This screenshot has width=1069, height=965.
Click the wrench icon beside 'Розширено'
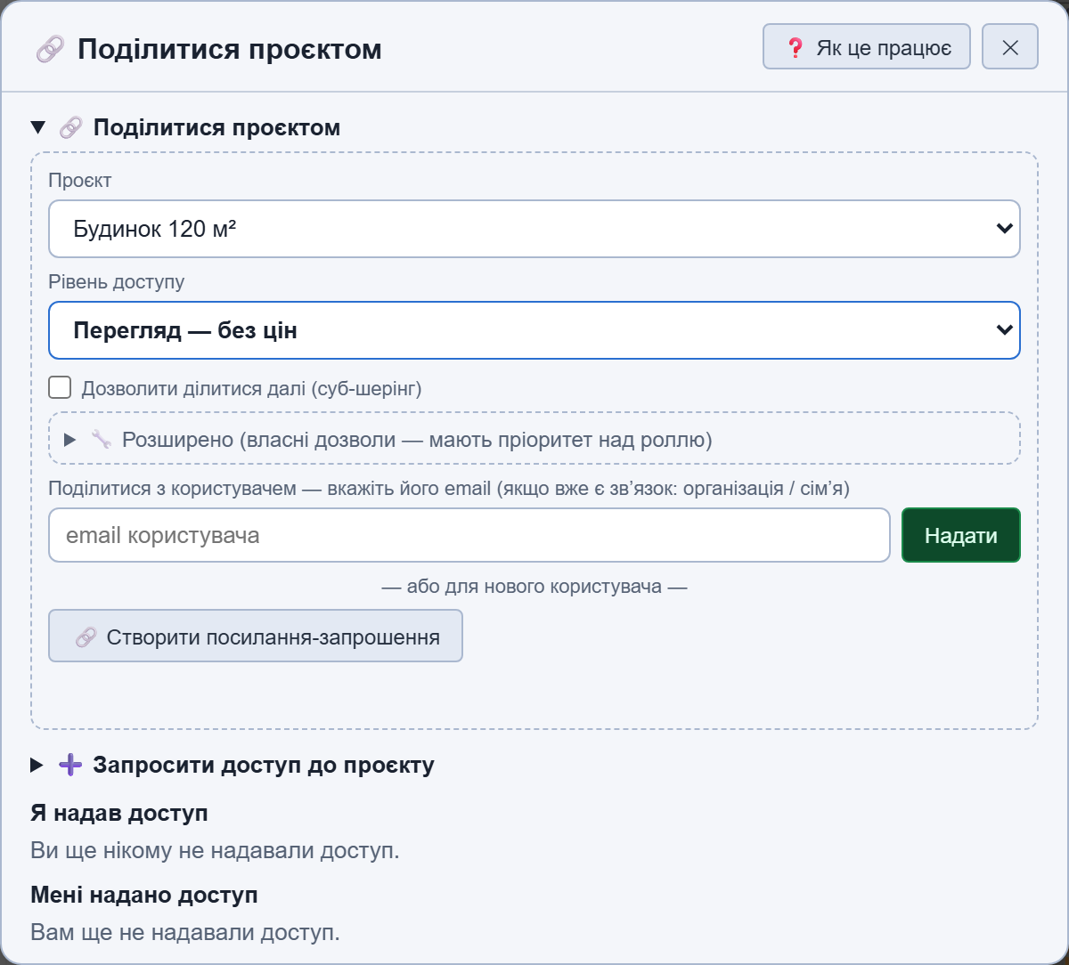[x=102, y=439]
